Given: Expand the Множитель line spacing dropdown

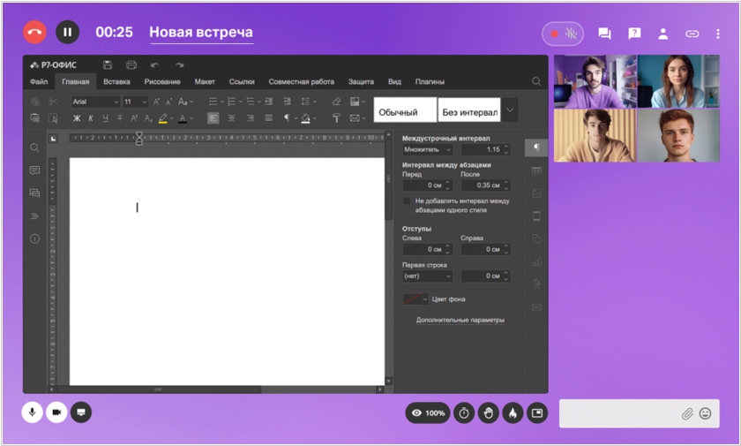Looking at the screenshot, I should pyautogui.click(x=427, y=149).
